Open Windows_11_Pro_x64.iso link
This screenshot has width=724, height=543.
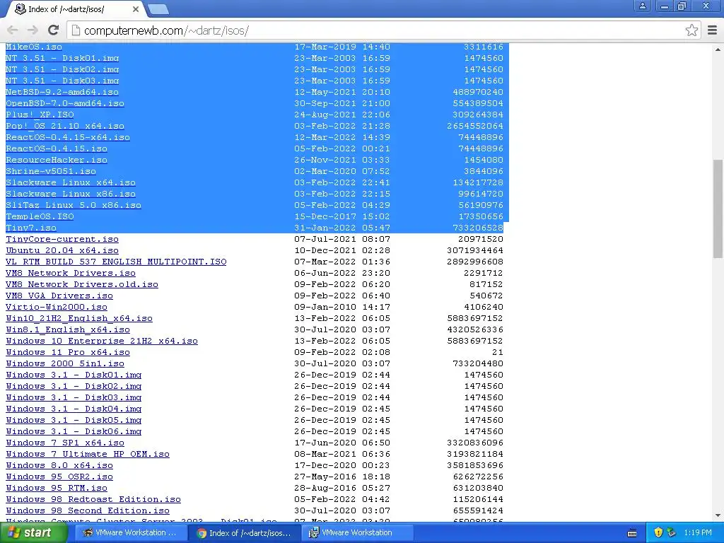pyautogui.click(x=68, y=352)
